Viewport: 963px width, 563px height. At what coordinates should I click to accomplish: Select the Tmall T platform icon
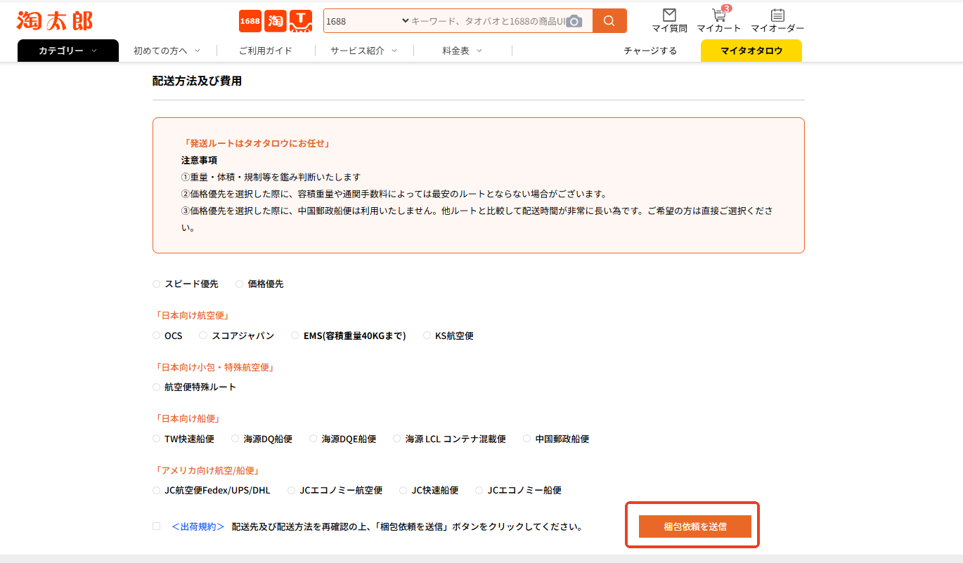[301, 21]
